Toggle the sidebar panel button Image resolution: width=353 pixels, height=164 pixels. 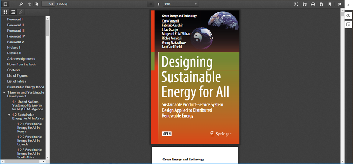click(x=5, y=4)
